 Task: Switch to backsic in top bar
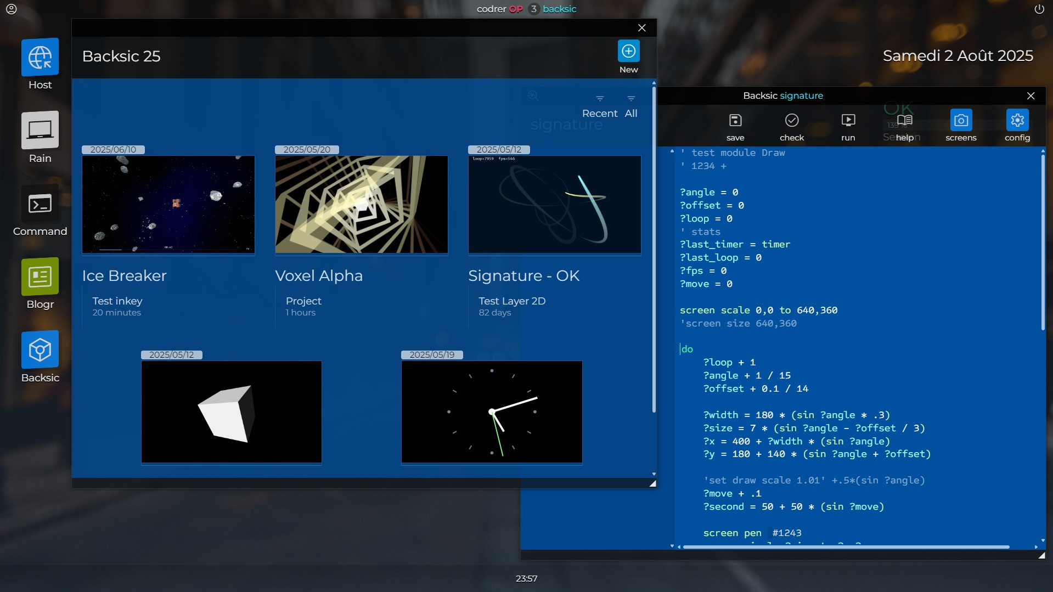point(559,9)
